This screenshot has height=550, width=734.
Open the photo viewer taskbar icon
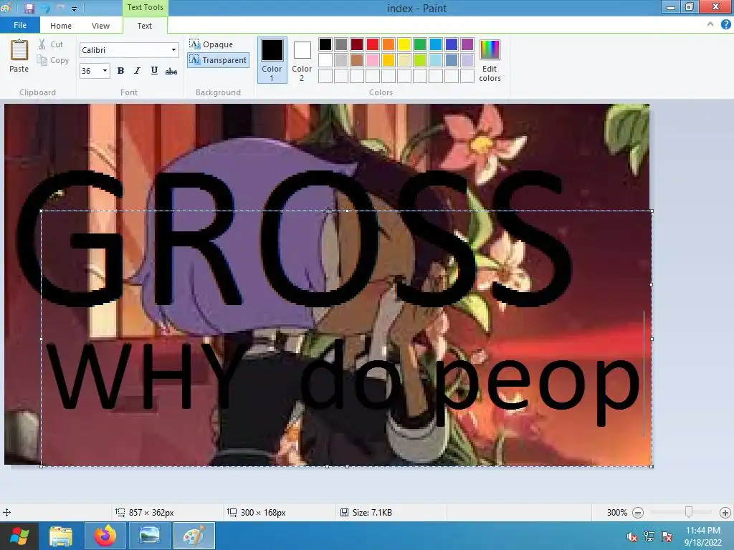[x=149, y=536]
